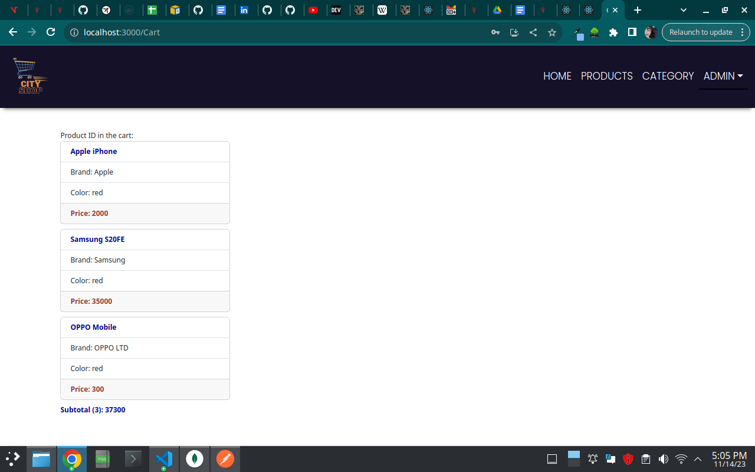Bookmark this page with the star icon
755x472 pixels.
click(552, 32)
